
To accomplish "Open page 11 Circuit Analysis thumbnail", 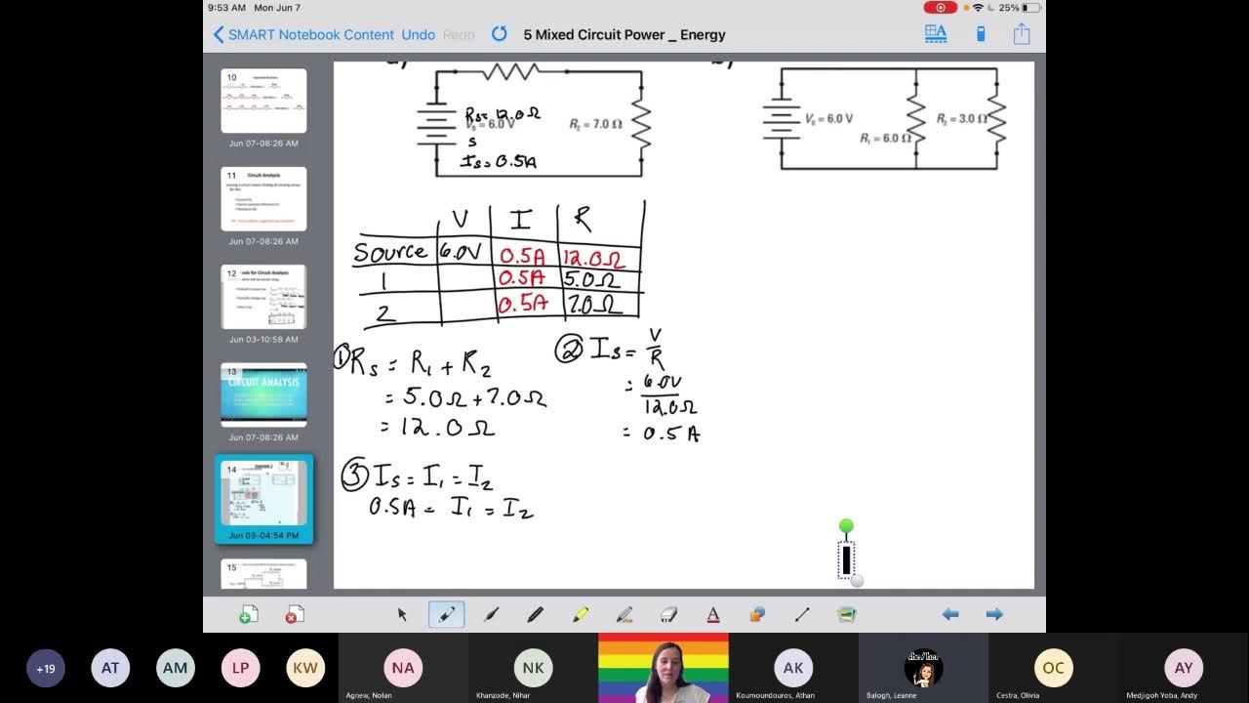I will [263, 199].
